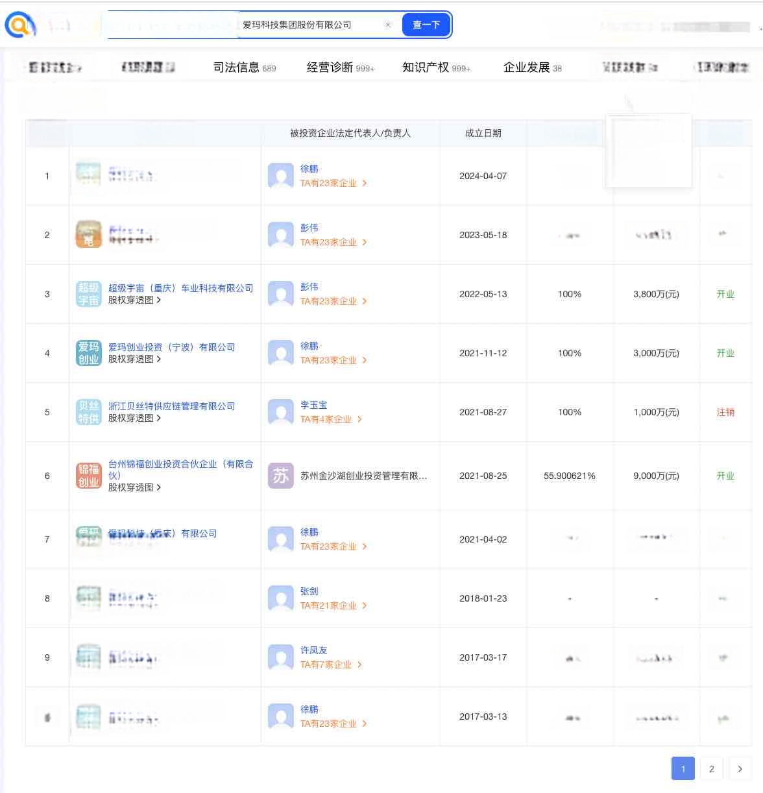
Task: Click the 3,000万(元) amount
Action: [656, 353]
